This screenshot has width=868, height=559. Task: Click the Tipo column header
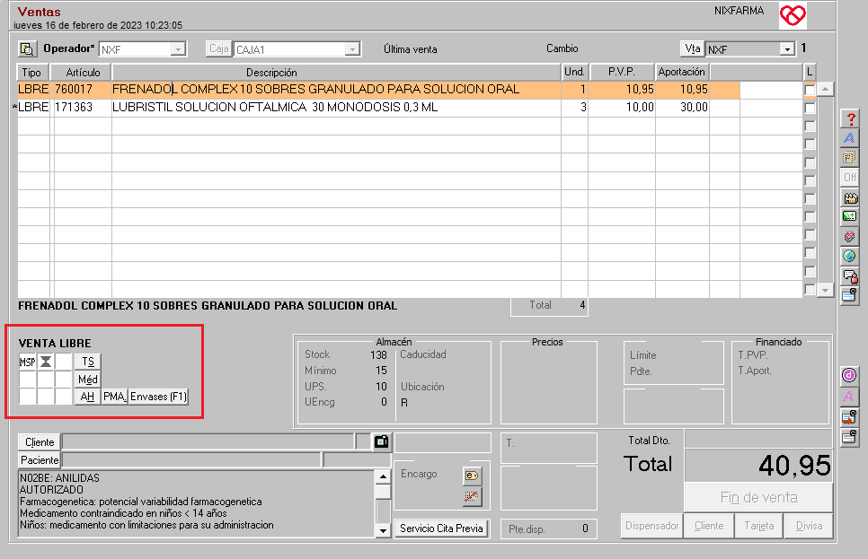pos(31,73)
